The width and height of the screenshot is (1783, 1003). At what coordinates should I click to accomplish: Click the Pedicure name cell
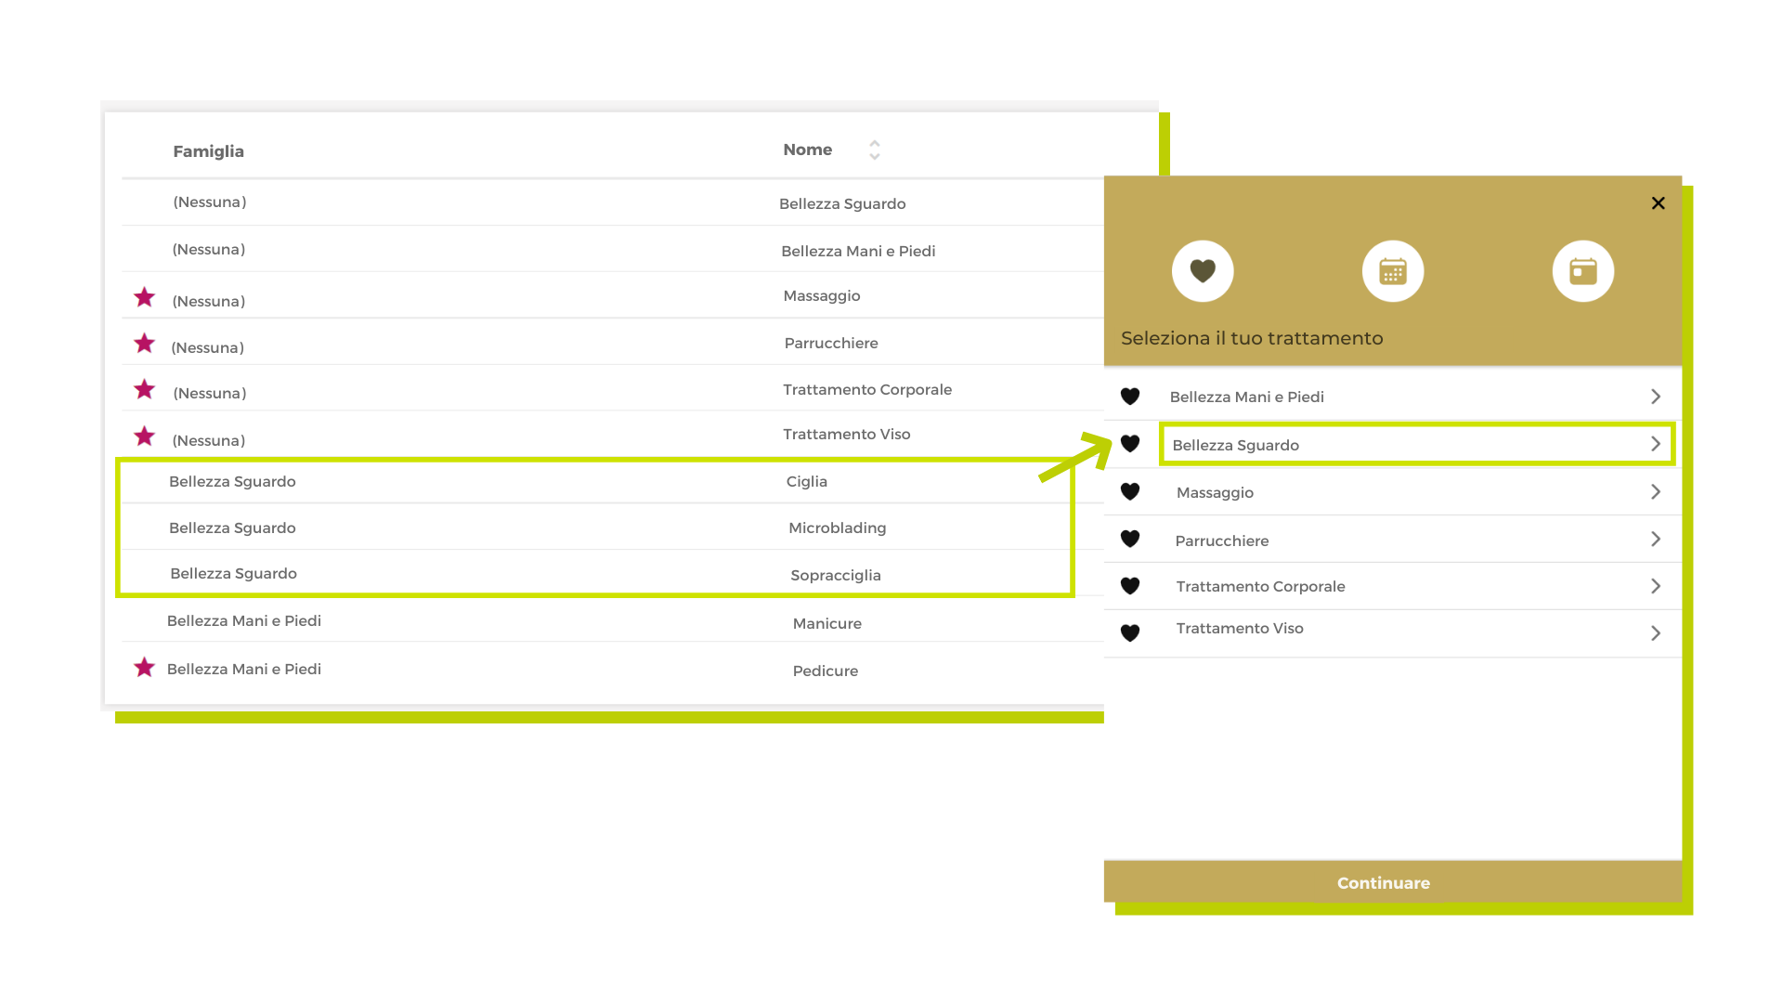coord(826,671)
